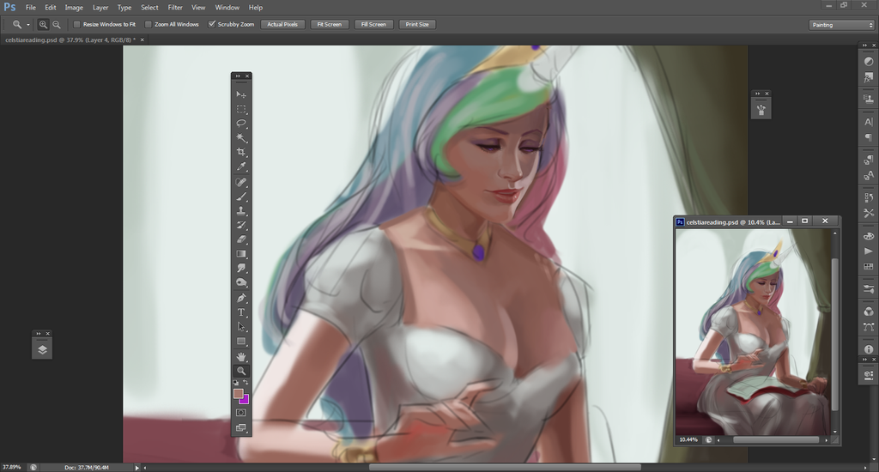Image resolution: width=879 pixels, height=472 pixels.
Task: Select the Lasso tool
Action: [241, 123]
